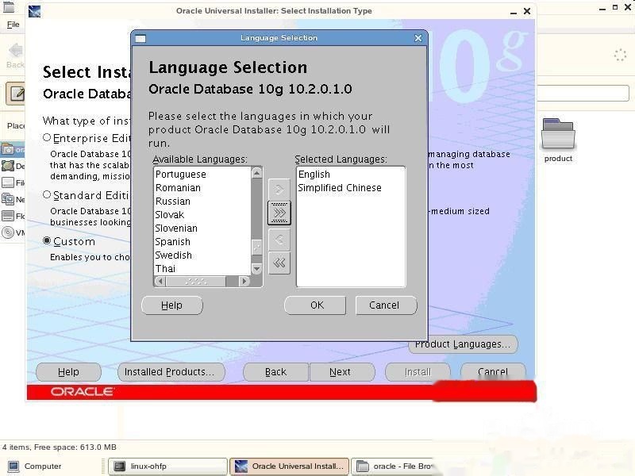
Task: Select the Custom installation radio button
Action: (47, 241)
